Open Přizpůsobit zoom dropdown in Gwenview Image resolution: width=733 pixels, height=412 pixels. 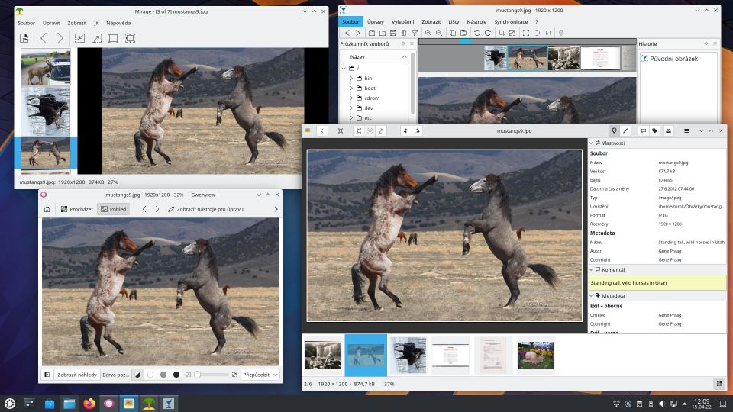[x=260, y=375]
